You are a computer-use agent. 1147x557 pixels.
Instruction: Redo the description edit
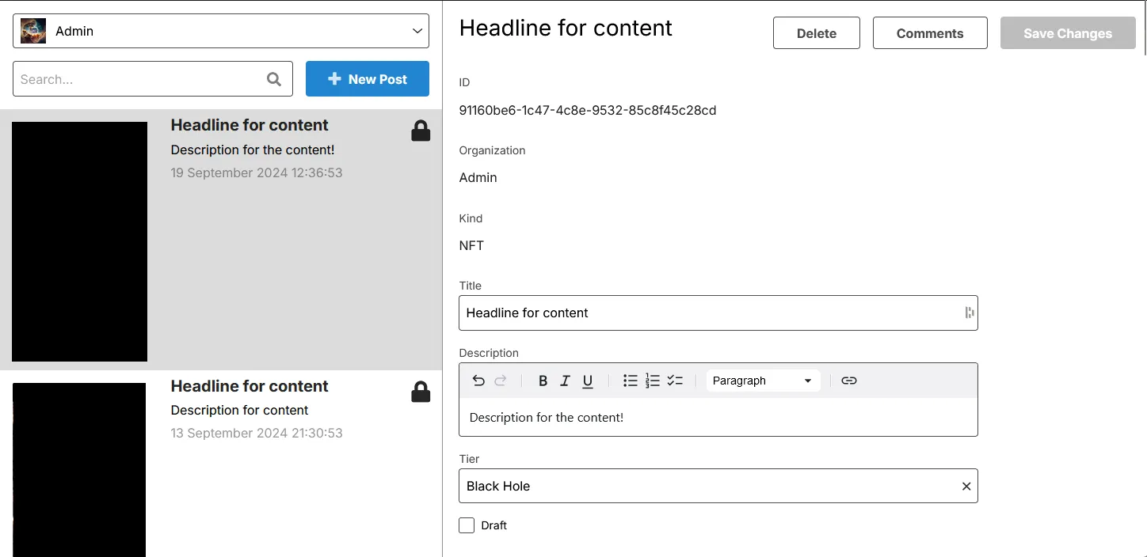[x=501, y=381]
